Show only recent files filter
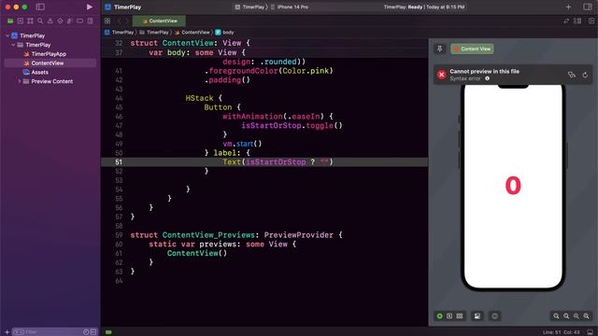The image size is (598, 336). pos(86,332)
